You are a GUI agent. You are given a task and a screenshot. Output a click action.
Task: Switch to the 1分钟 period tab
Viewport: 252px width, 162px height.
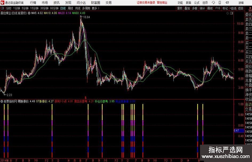16,8
